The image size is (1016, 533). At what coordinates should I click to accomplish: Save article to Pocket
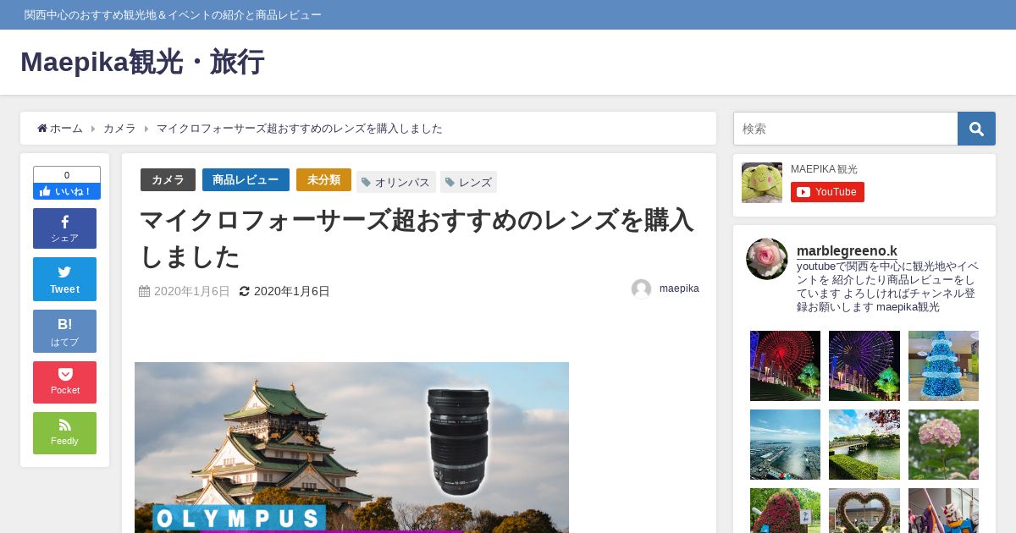click(64, 382)
